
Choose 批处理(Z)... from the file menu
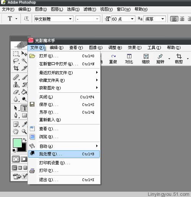tap(64, 154)
